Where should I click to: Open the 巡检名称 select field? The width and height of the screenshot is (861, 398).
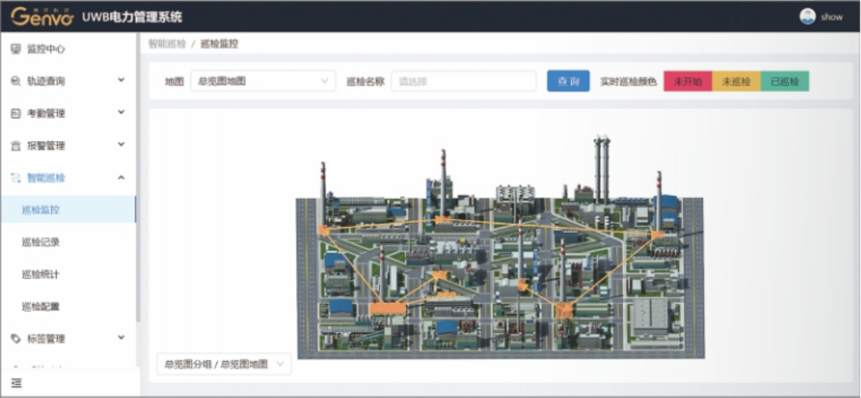point(463,81)
